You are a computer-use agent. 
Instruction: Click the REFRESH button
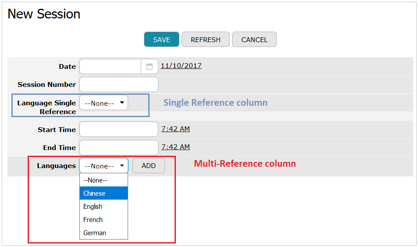tap(206, 39)
